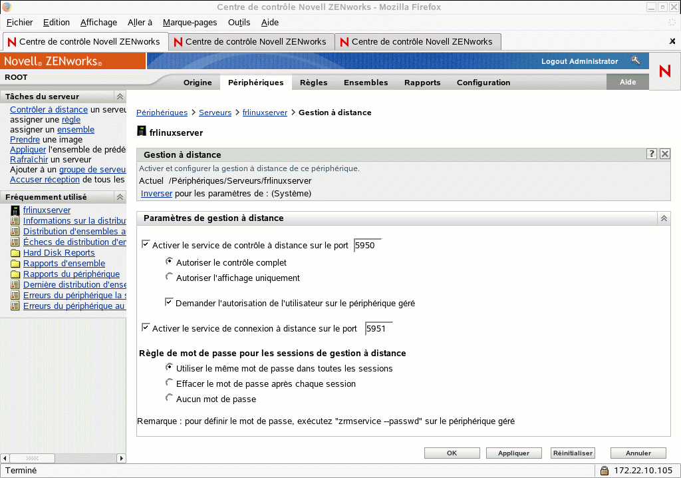This screenshot has height=478, width=681.
Task: Go to the Origine tab
Action: (x=198, y=83)
